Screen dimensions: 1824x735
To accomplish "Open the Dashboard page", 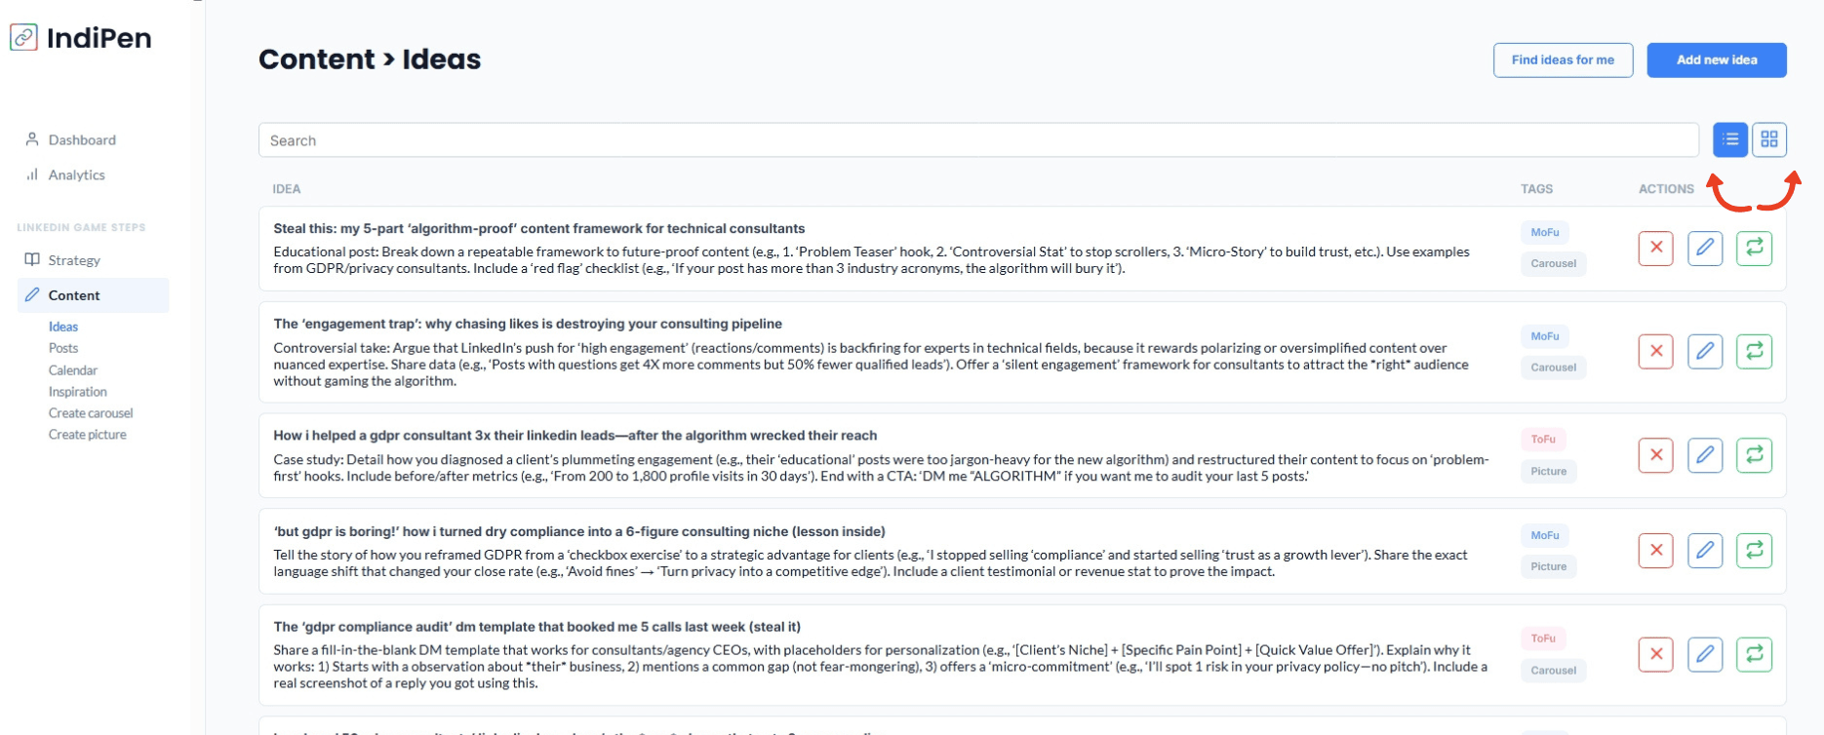I will click(x=82, y=140).
